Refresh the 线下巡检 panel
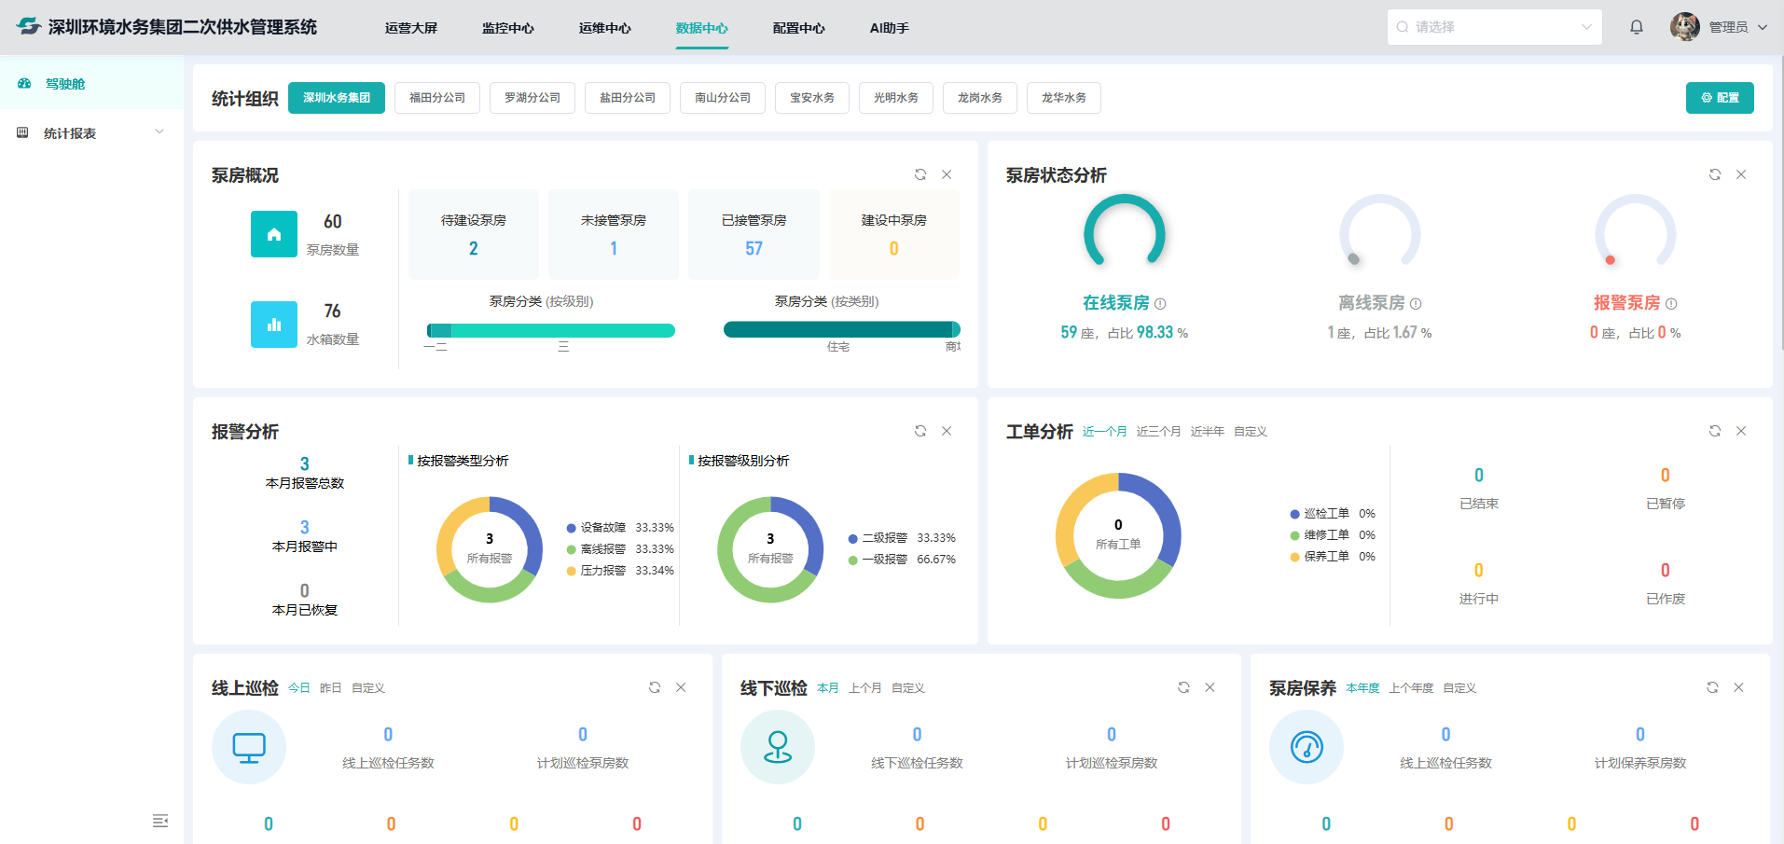Viewport: 1784px width, 844px height. 1183,687
